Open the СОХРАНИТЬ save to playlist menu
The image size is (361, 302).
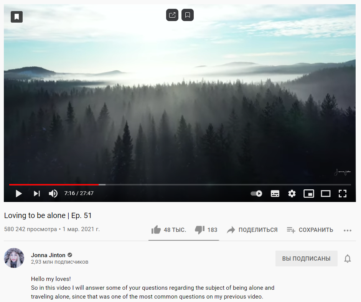(310, 230)
